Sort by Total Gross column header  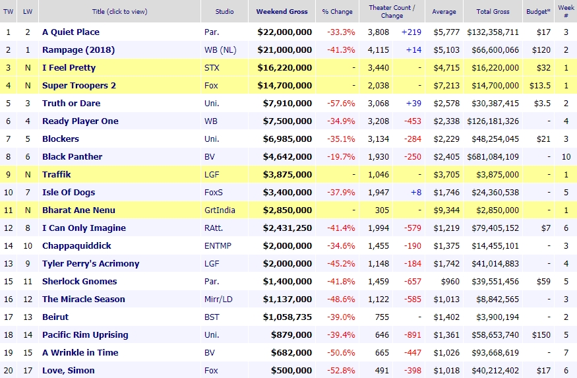(x=493, y=11)
